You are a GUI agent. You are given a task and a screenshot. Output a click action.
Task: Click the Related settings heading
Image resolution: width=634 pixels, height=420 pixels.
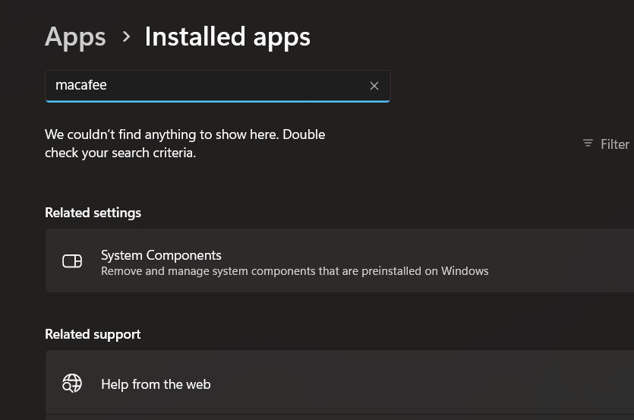[93, 213]
